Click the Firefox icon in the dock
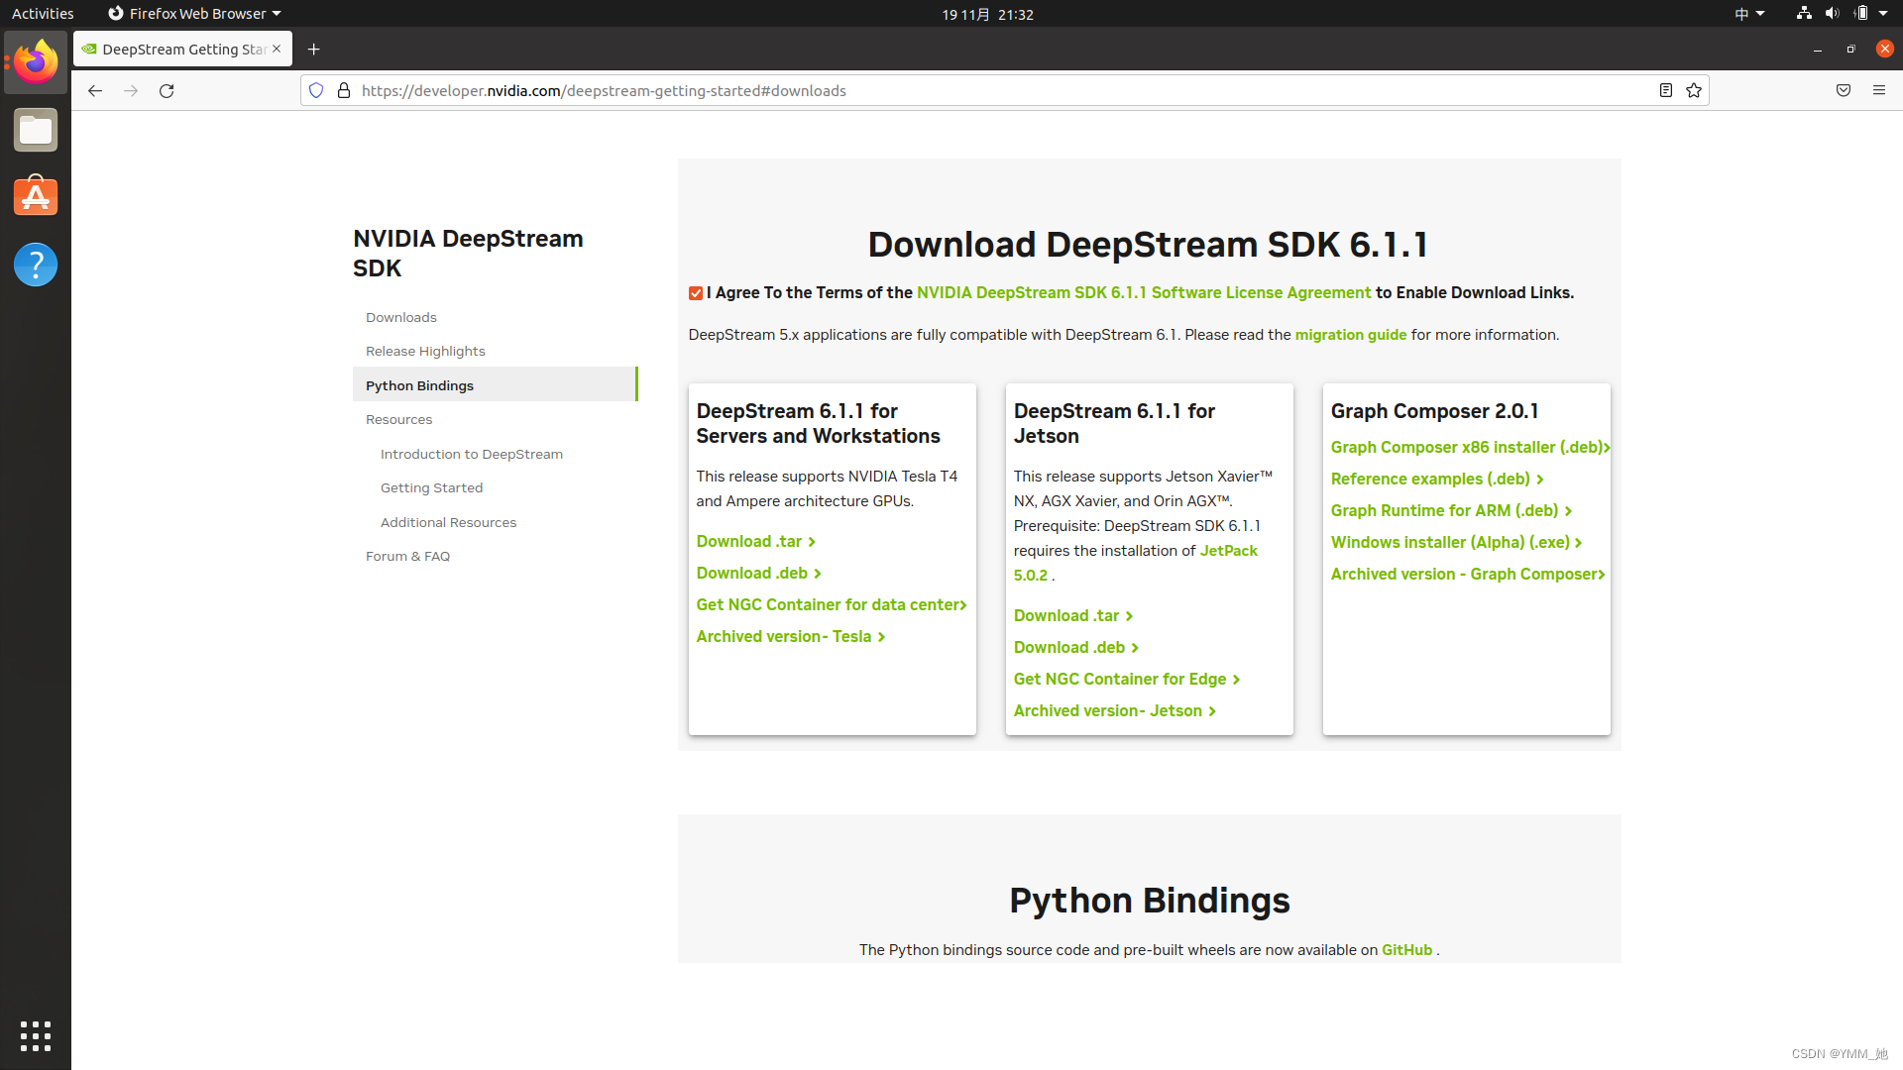 click(x=36, y=62)
